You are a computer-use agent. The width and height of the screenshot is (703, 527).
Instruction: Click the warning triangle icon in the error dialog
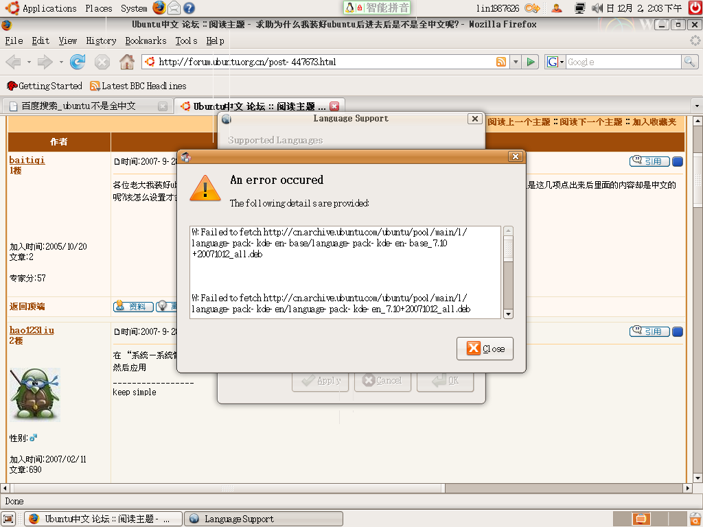pos(205,188)
